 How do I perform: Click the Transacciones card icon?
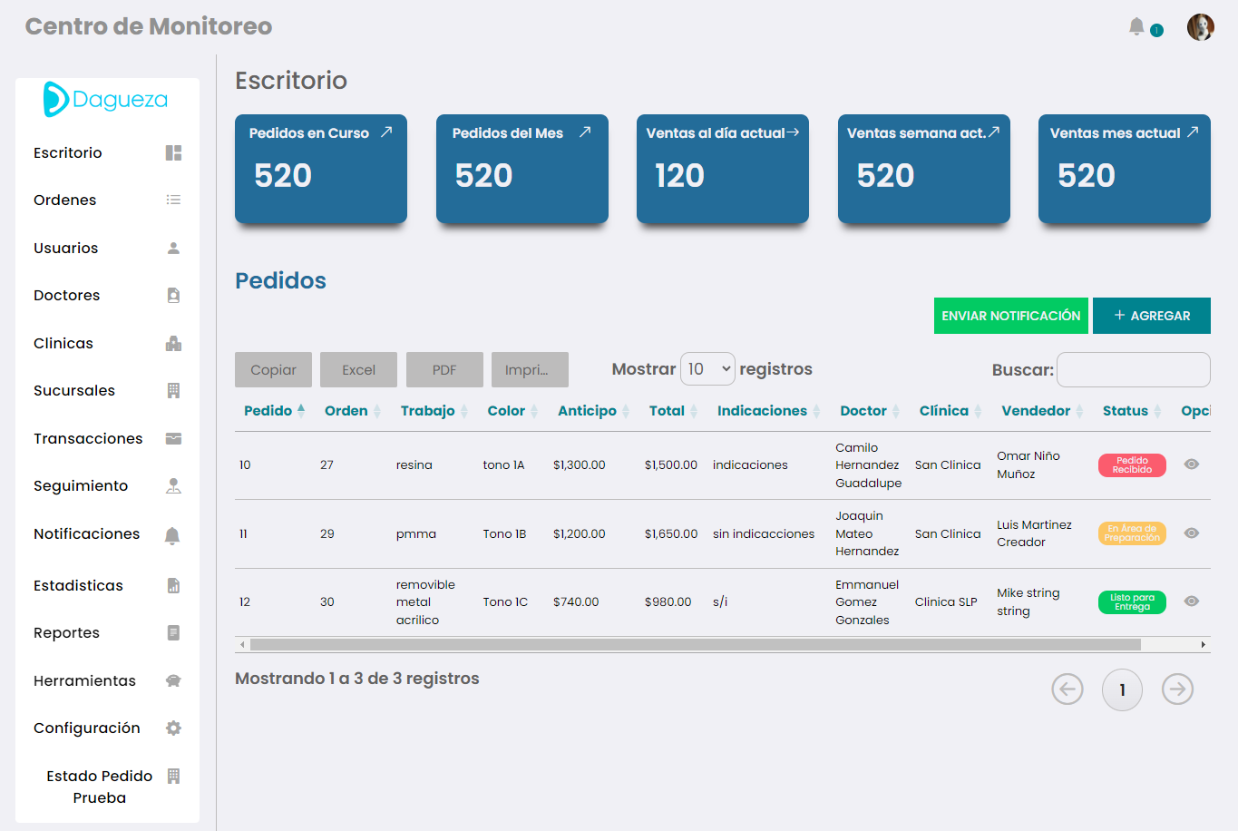[173, 438]
